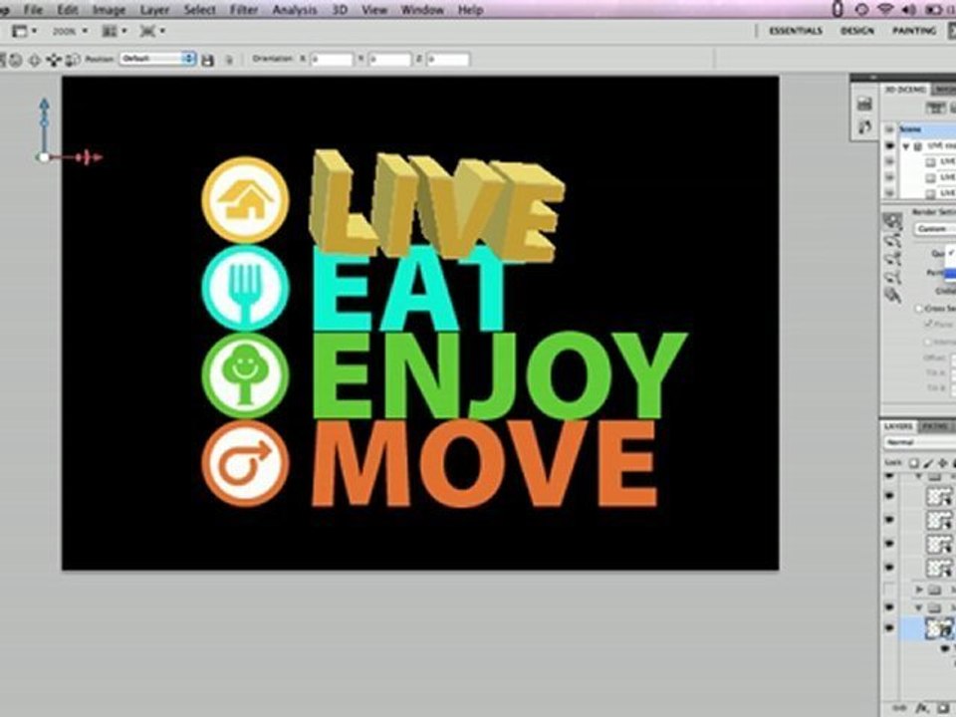Click the lower collapsed panel dock icon
Image resolution: width=956 pixels, height=717 pixels.
pyautogui.click(x=864, y=127)
